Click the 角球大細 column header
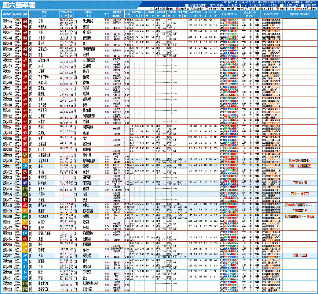318x294 pixels. point(182,12)
